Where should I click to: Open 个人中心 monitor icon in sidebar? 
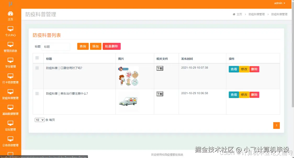tap(10, 29)
